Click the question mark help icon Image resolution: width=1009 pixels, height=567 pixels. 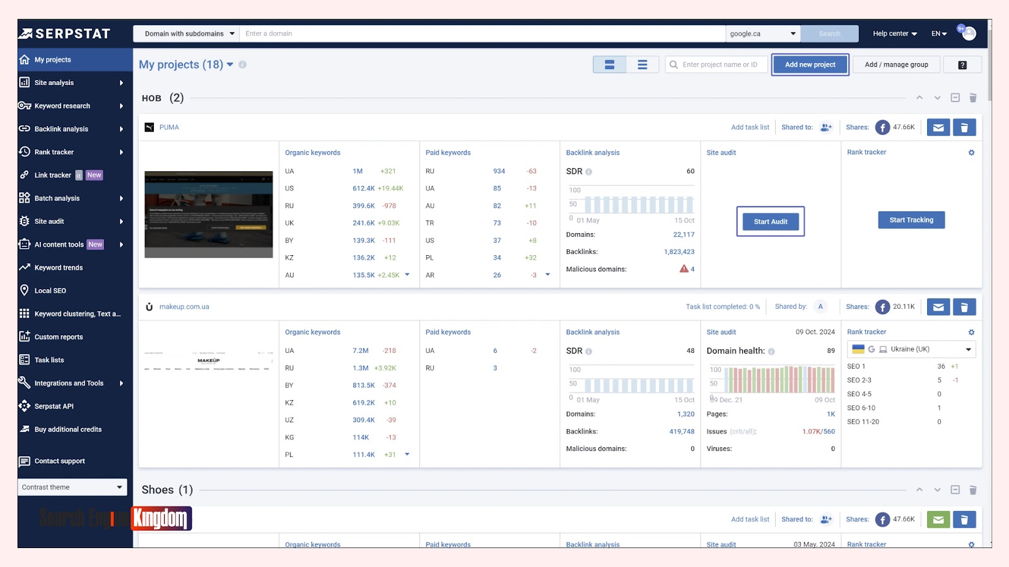click(x=962, y=65)
